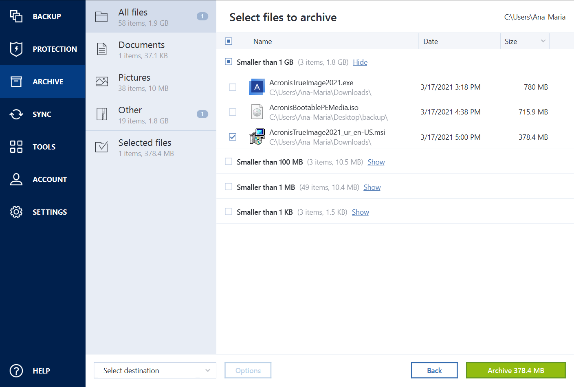
Task: Click the badge count on Other category
Action: 202,114
